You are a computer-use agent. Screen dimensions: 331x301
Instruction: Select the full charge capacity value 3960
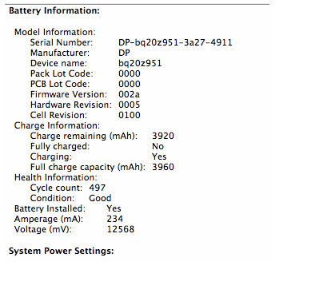163,167
